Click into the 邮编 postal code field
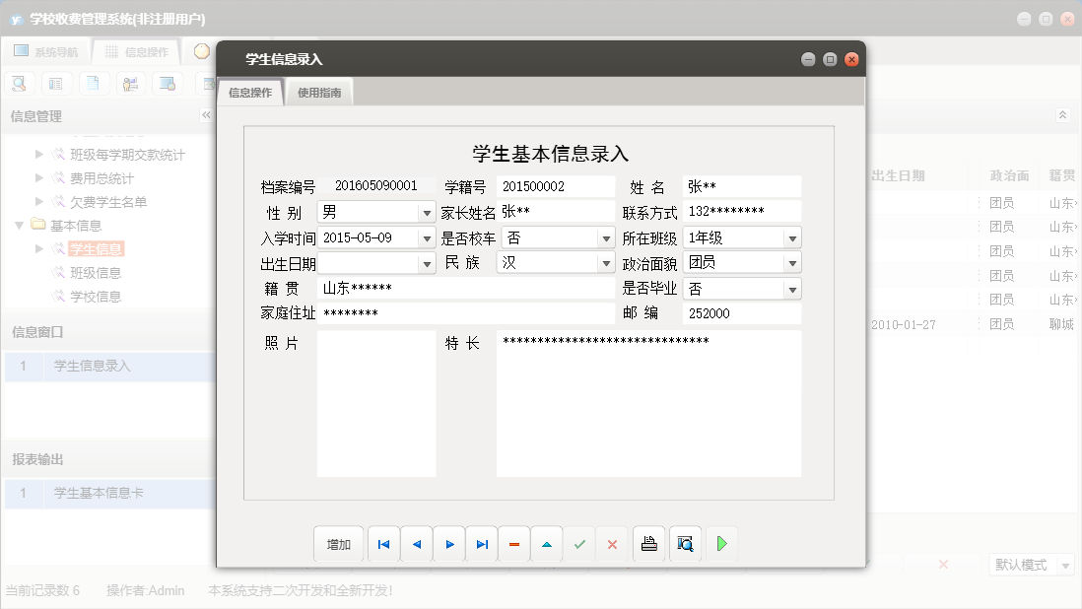The image size is (1082, 609). (x=742, y=313)
